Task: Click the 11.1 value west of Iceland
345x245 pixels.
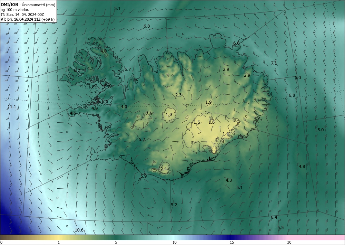Action: pyautogui.click(x=12, y=107)
